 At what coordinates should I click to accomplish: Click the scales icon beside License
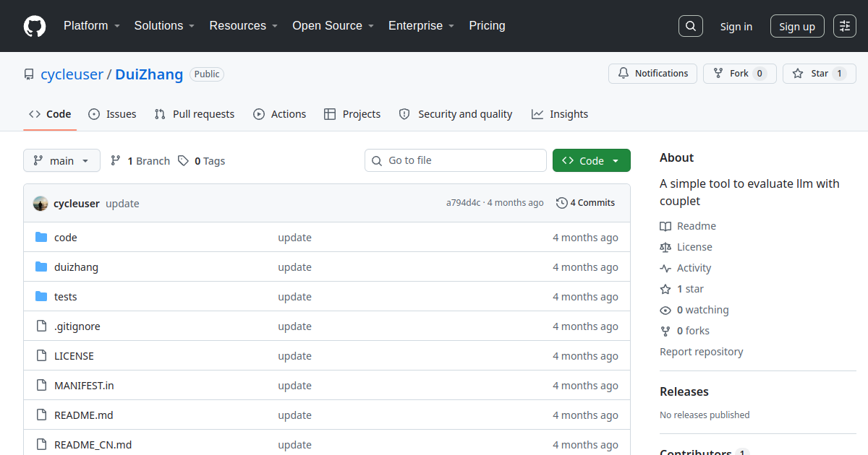coord(665,247)
